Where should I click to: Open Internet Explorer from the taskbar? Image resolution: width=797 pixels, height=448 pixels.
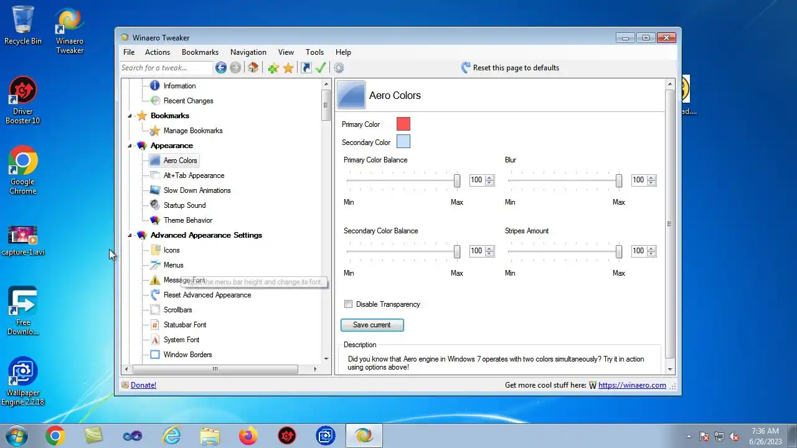(170, 436)
